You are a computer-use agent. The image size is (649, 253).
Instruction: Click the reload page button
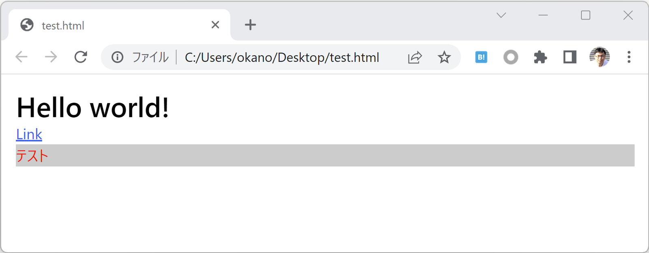(81, 57)
